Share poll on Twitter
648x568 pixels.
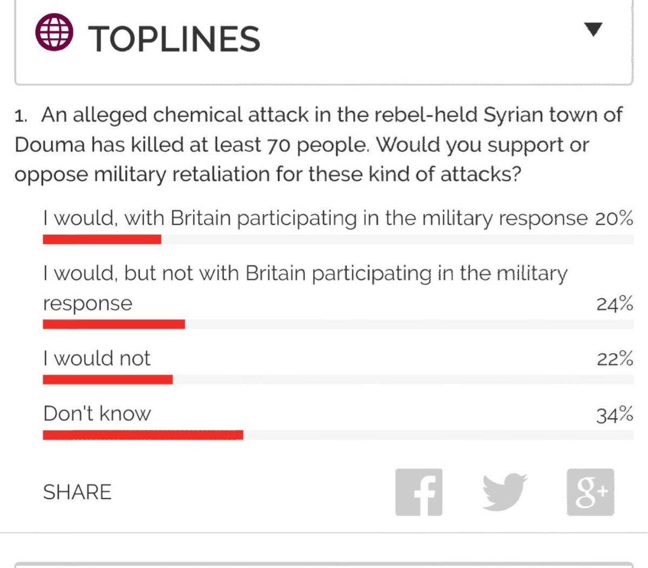coord(504,492)
